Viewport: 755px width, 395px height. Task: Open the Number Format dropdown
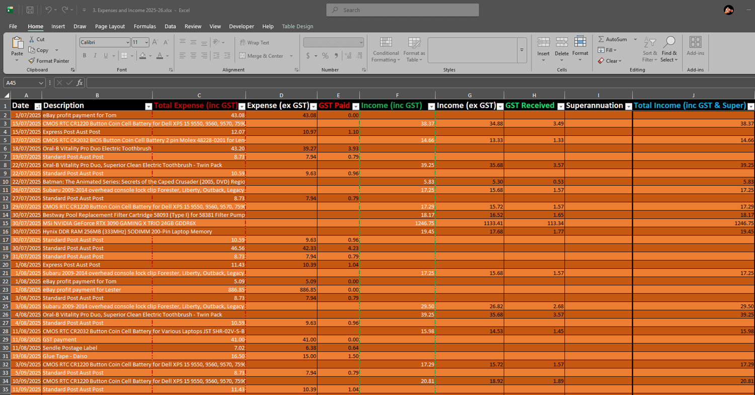360,43
